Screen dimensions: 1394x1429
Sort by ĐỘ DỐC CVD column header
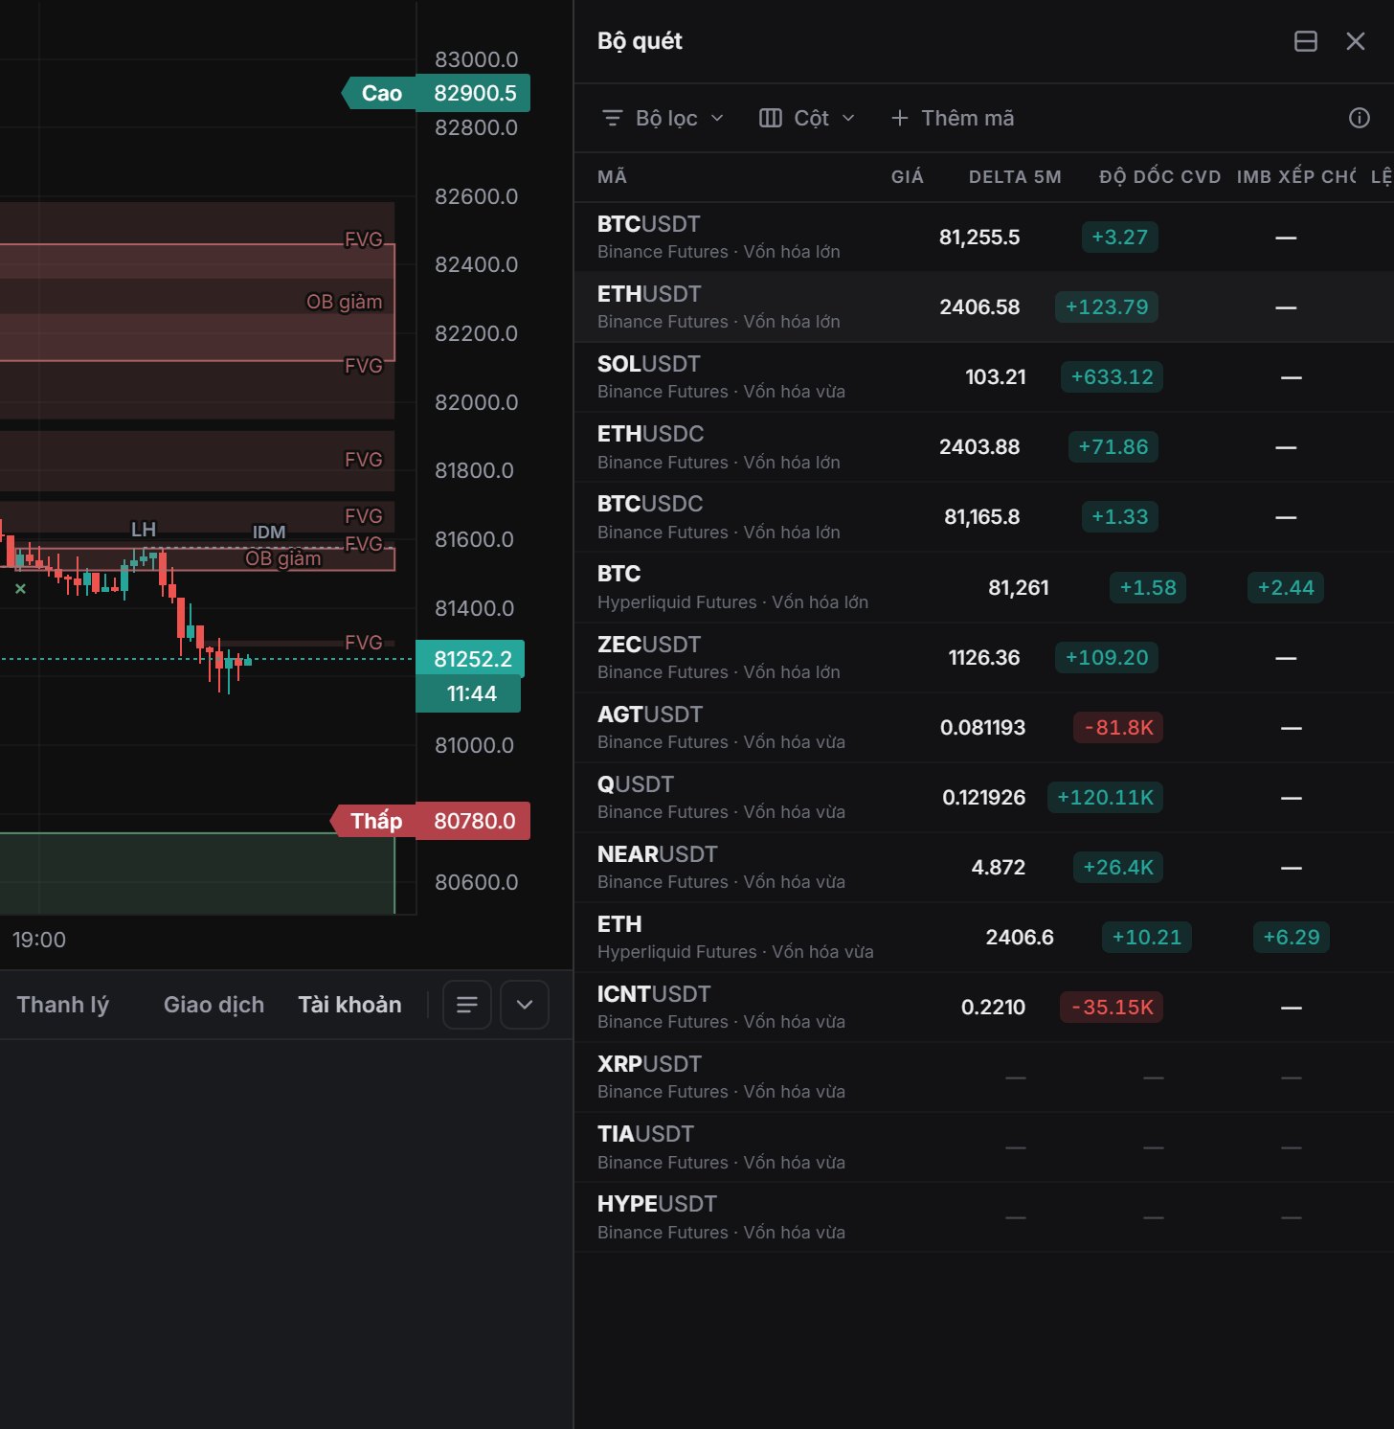1159,177
